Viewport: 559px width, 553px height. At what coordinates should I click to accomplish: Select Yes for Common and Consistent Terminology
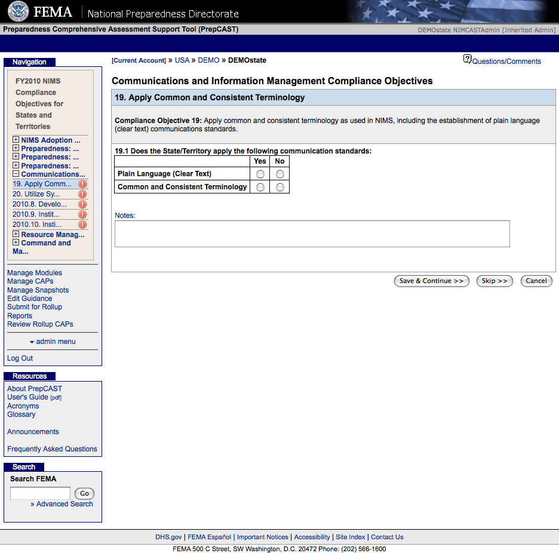click(260, 187)
